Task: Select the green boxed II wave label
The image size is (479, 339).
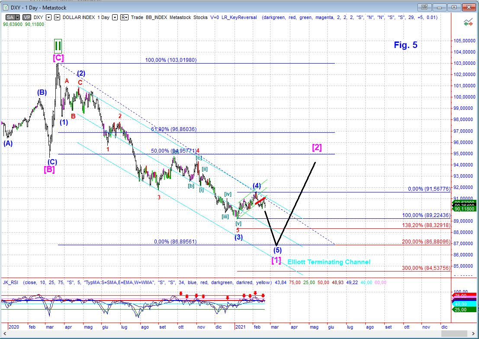Action: tap(58, 45)
